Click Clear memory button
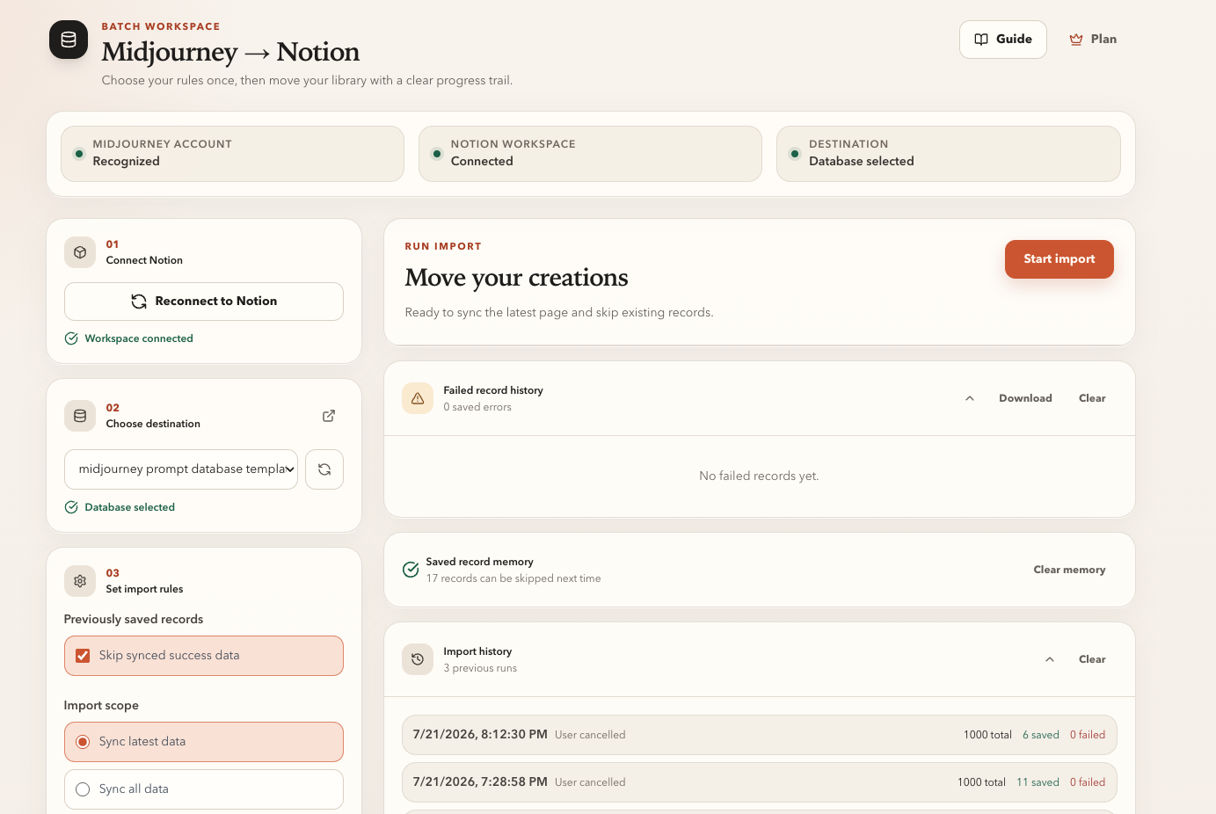Viewport: 1216px width, 814px height. coord(1069,570)
